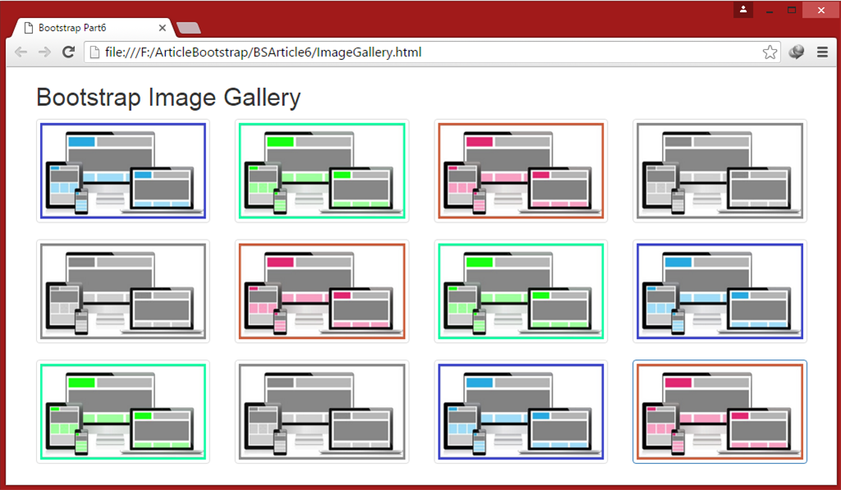The width and height of the screenshot is (841, 490).
Task: Open the pink thumbnail in the third row
Action: [719, 412]
